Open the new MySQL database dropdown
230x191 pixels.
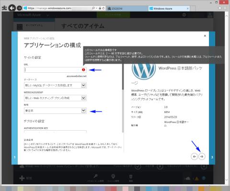click(55, 85)
